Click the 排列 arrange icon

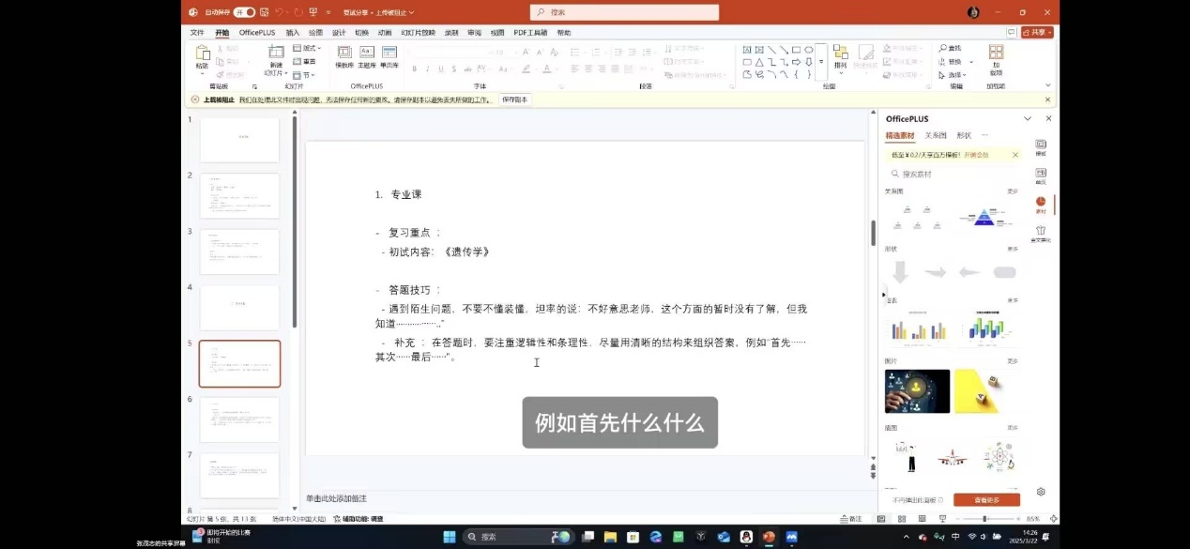(x=840, y=56)
